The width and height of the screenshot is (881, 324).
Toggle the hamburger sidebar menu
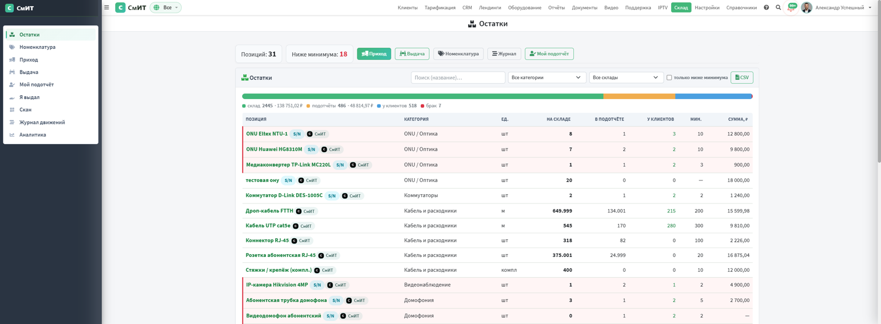(x=106, y=8)
